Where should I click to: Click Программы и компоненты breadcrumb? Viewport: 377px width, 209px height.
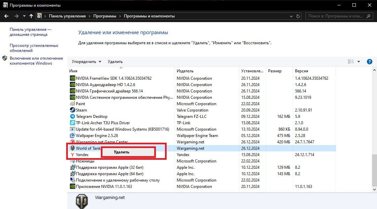click(x=149, y=16)
